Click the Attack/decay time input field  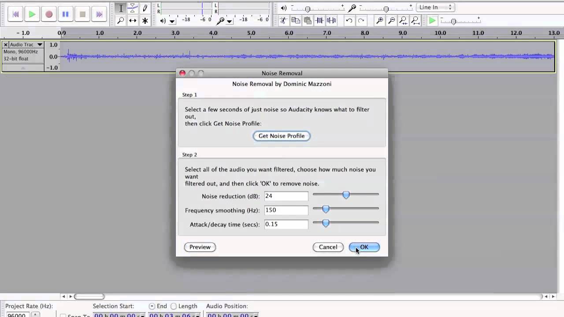(x=286, y=224)
